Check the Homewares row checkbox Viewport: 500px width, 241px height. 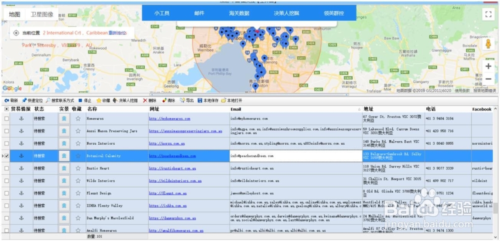click(6, 118)
